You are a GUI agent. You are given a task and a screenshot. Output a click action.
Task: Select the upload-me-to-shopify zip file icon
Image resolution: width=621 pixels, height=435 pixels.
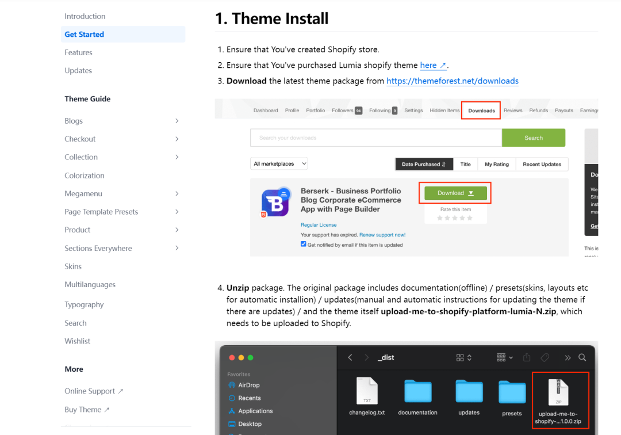559,392
